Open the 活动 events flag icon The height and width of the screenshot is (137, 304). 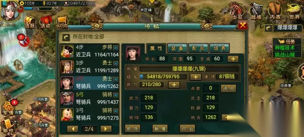pyautogui.click(x=46, y=22)
